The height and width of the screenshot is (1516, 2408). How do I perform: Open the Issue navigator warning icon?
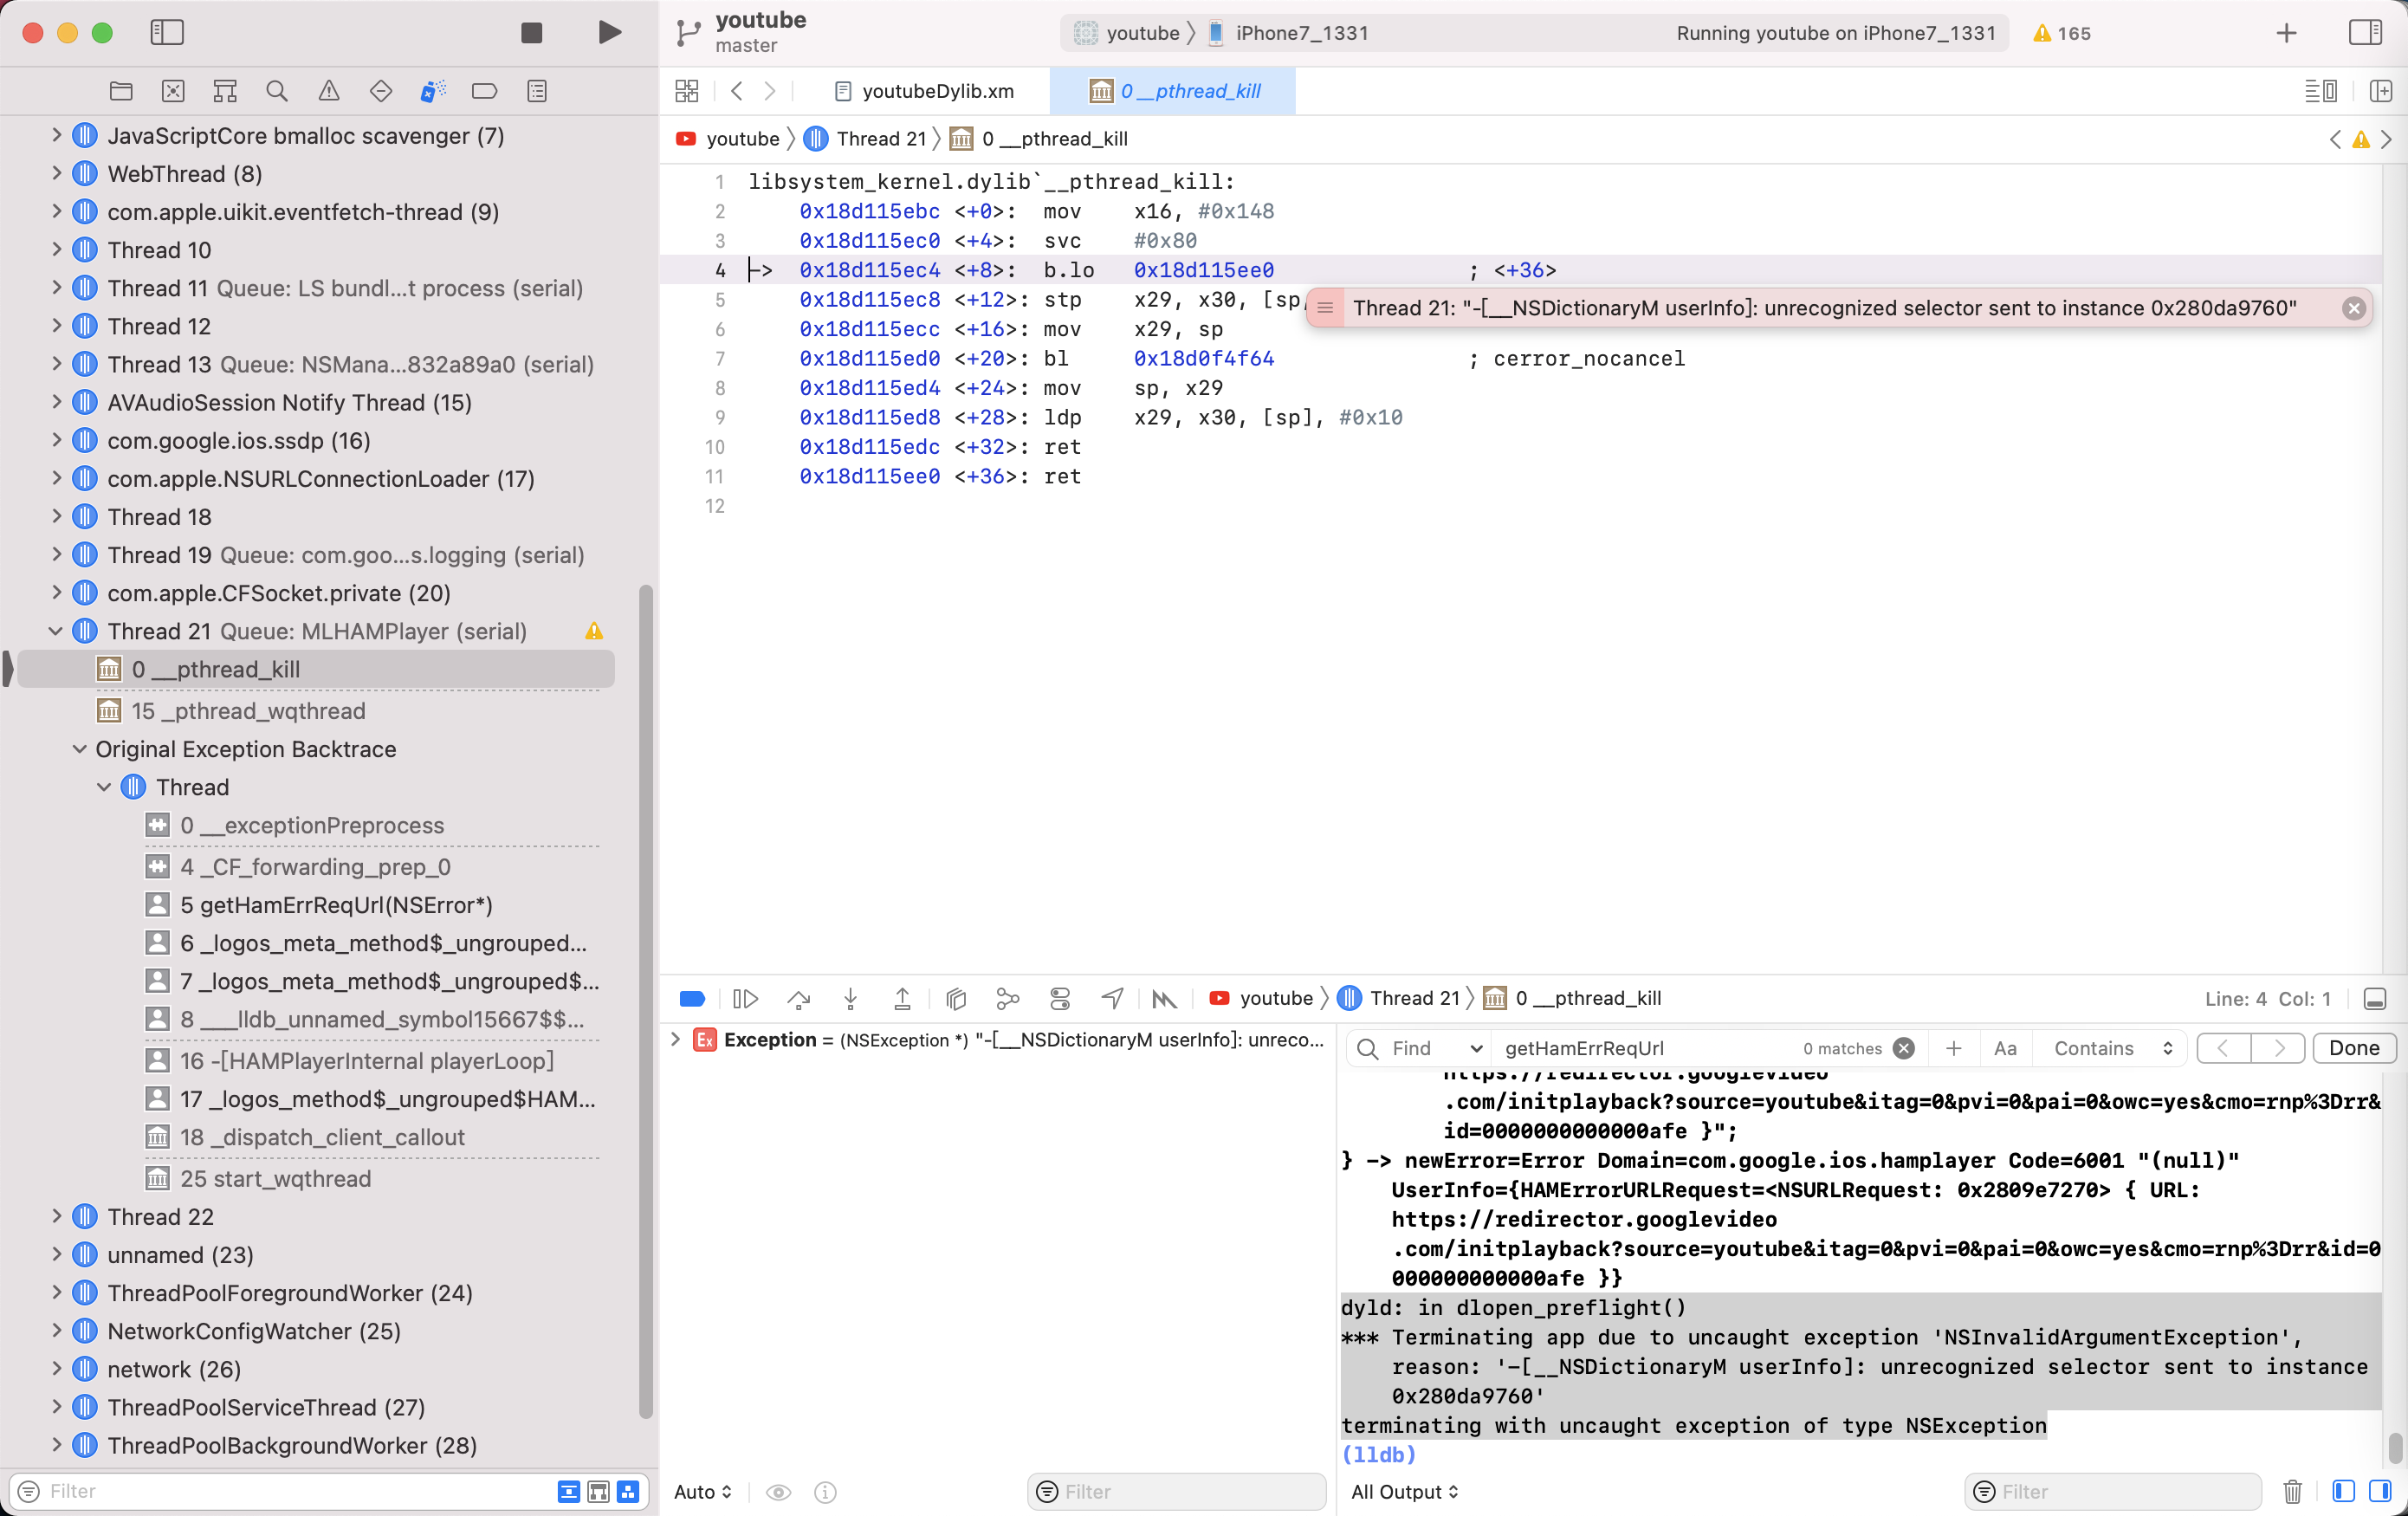tap(329, 91)
